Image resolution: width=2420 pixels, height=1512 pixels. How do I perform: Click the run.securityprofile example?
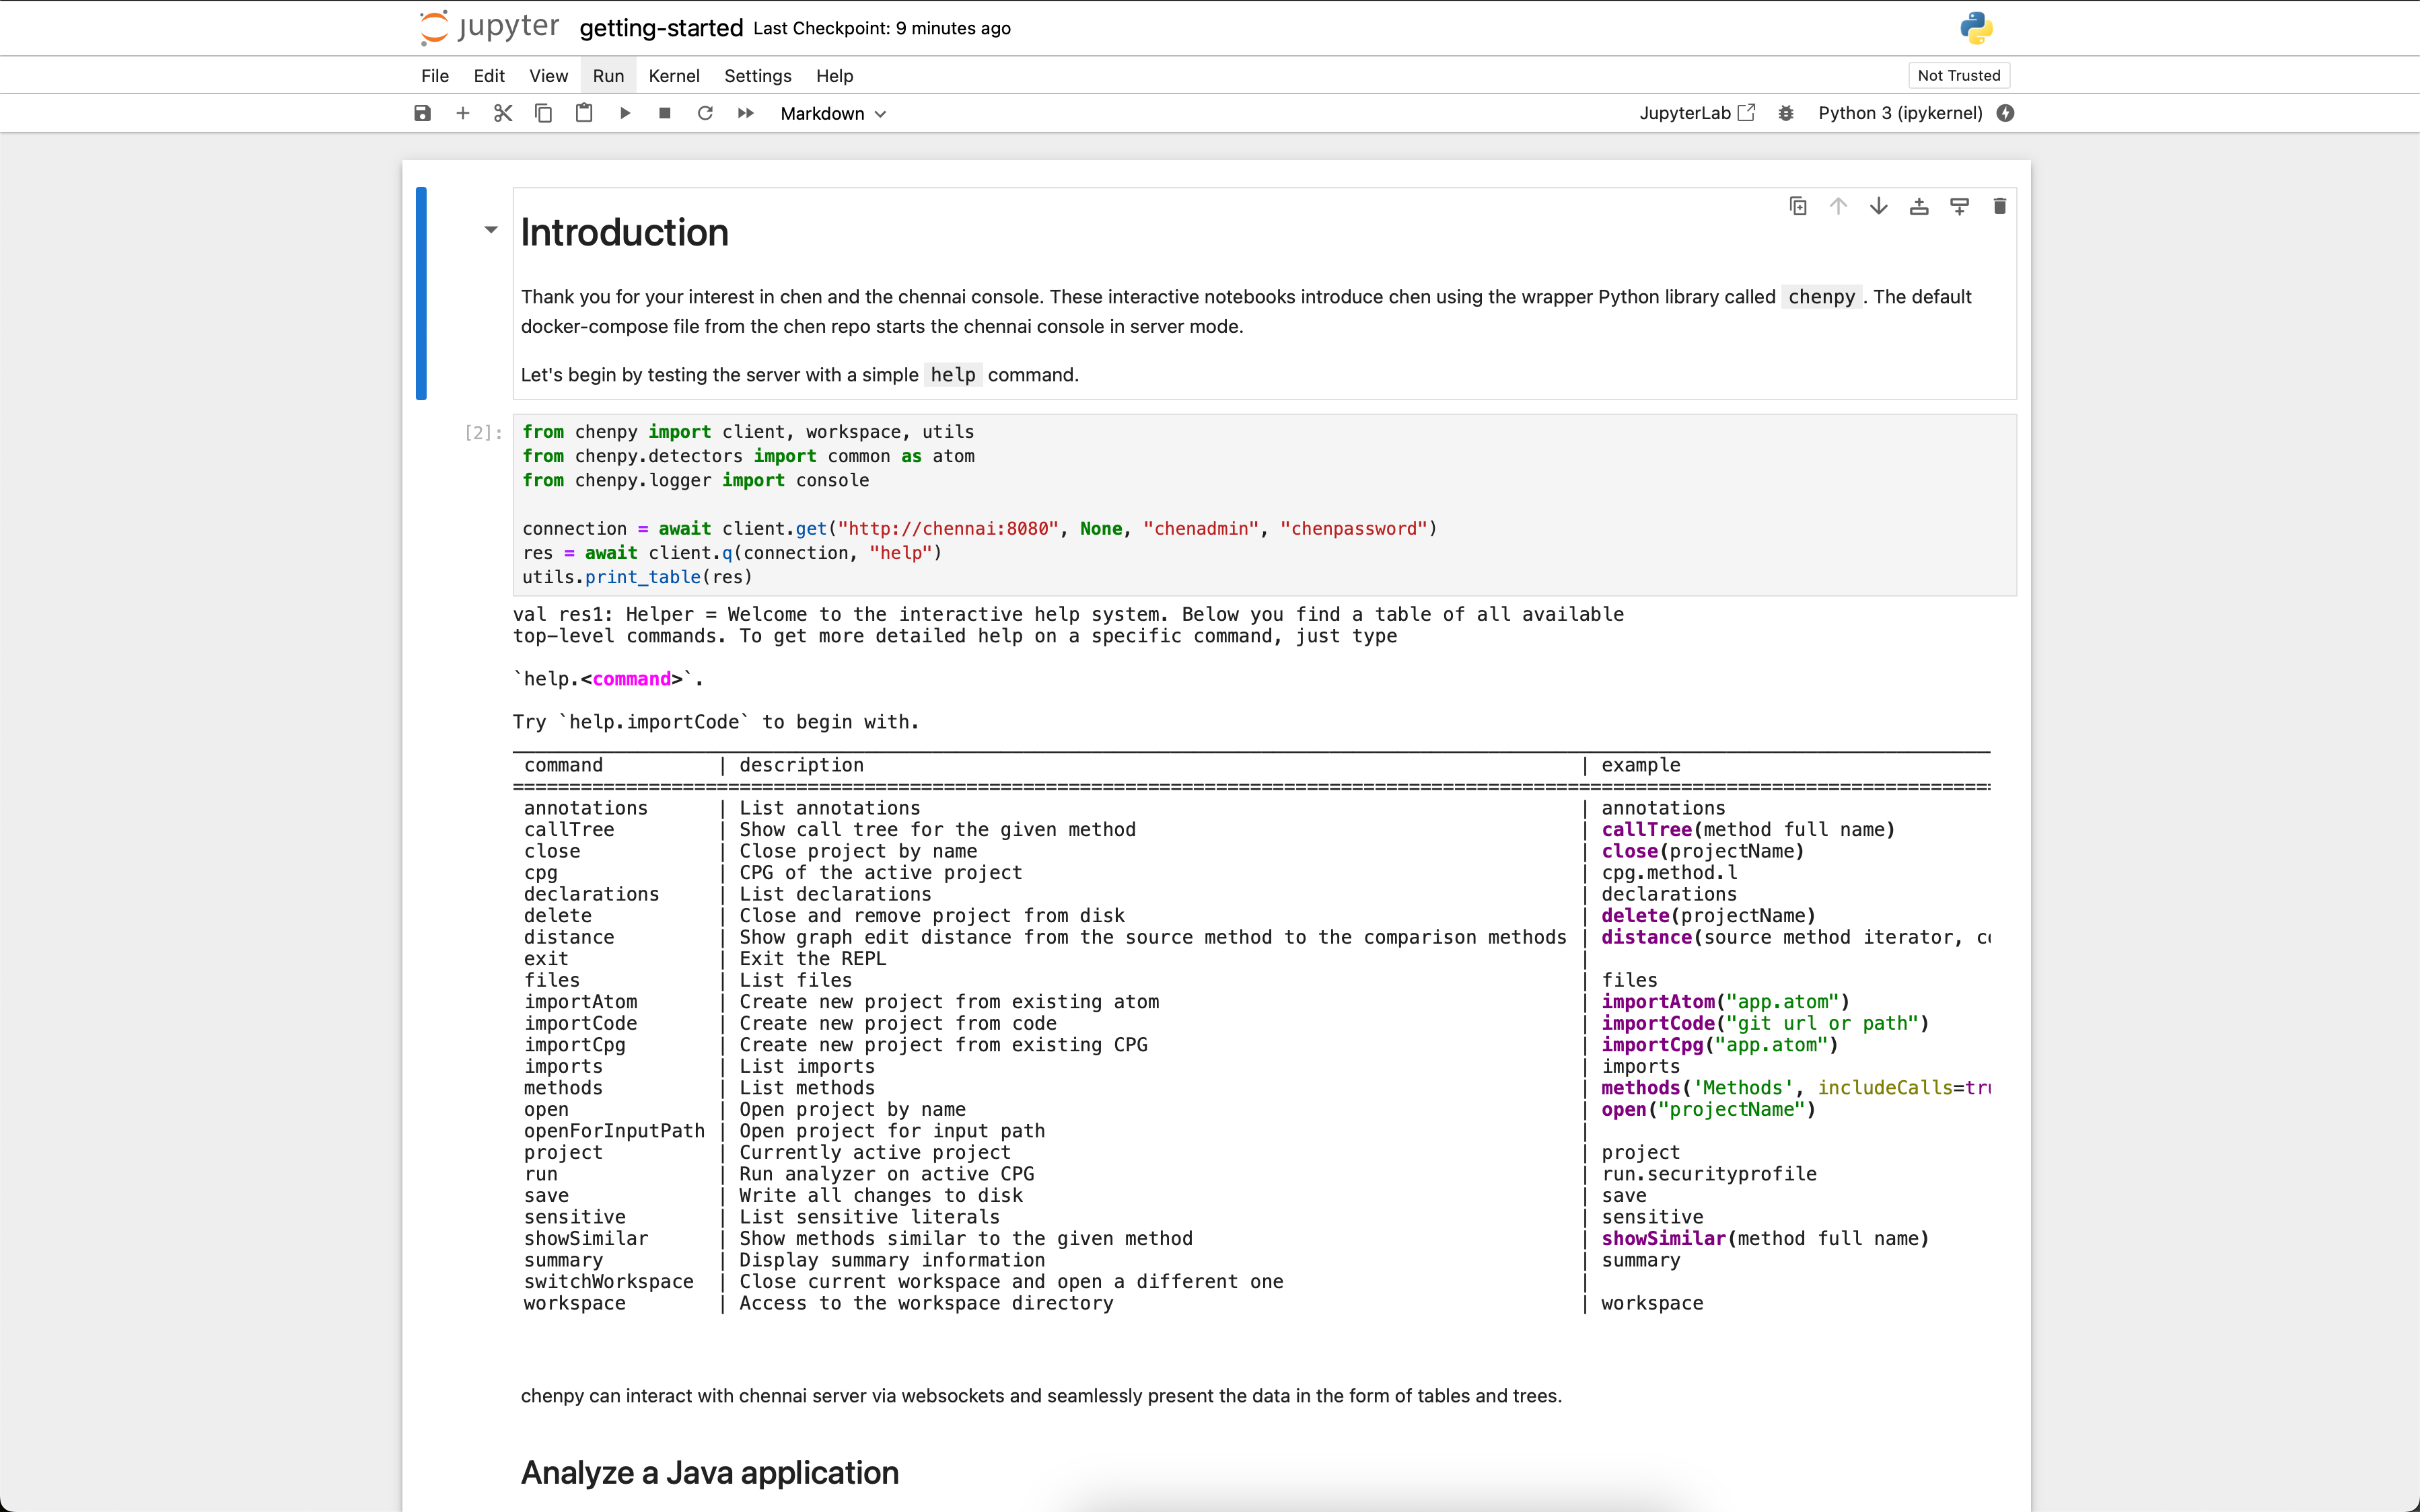click(x=1709, y=1174)
